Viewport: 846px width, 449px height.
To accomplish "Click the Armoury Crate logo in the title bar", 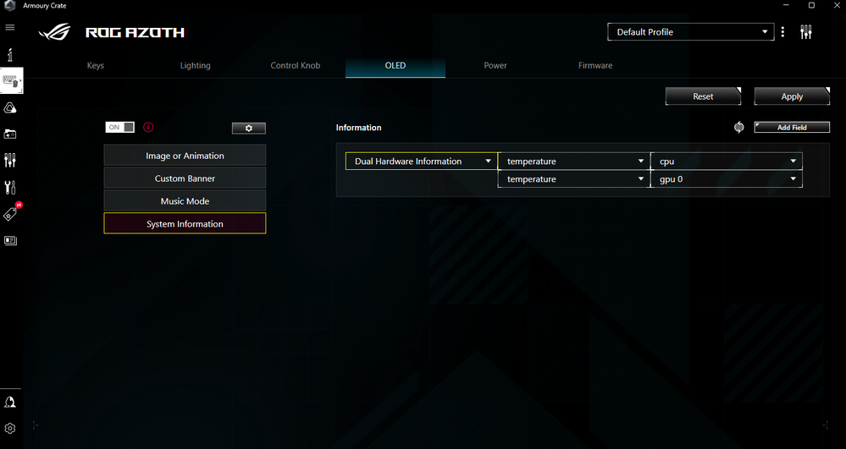I will coord(9,6).
